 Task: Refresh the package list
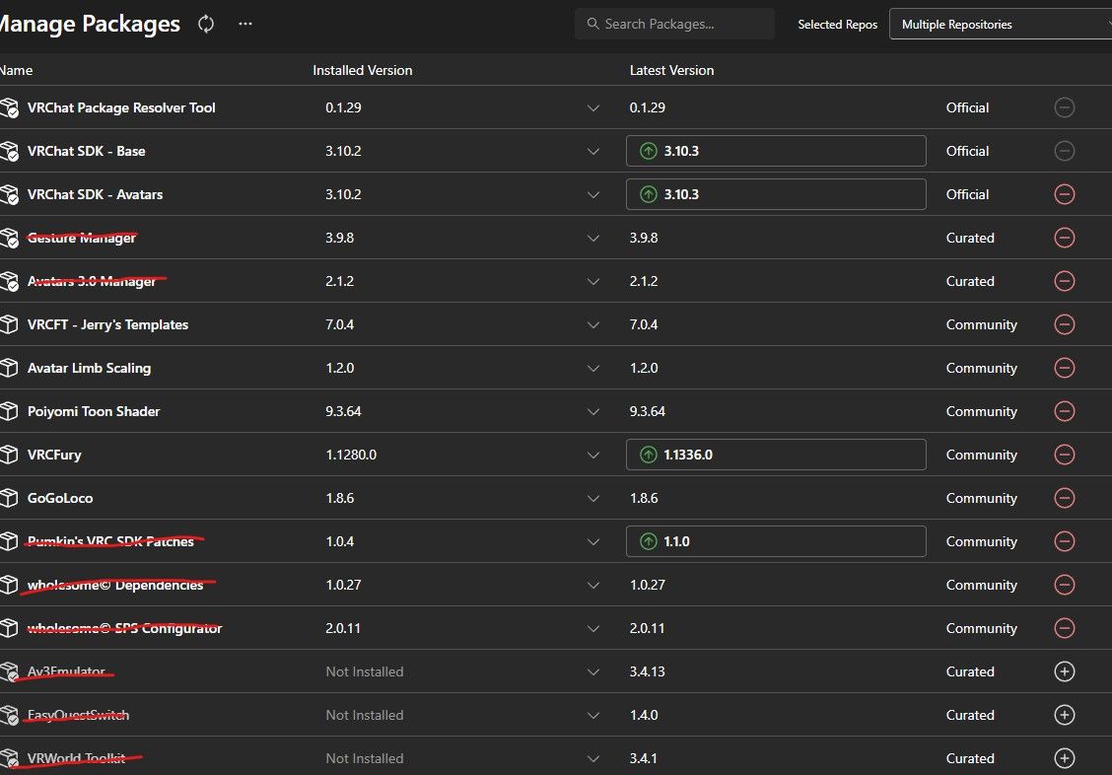tap(206, 24)
